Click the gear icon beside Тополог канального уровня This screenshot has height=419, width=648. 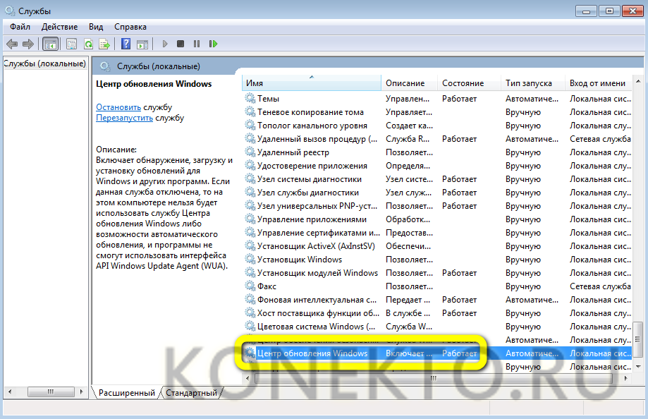[250, 125]
